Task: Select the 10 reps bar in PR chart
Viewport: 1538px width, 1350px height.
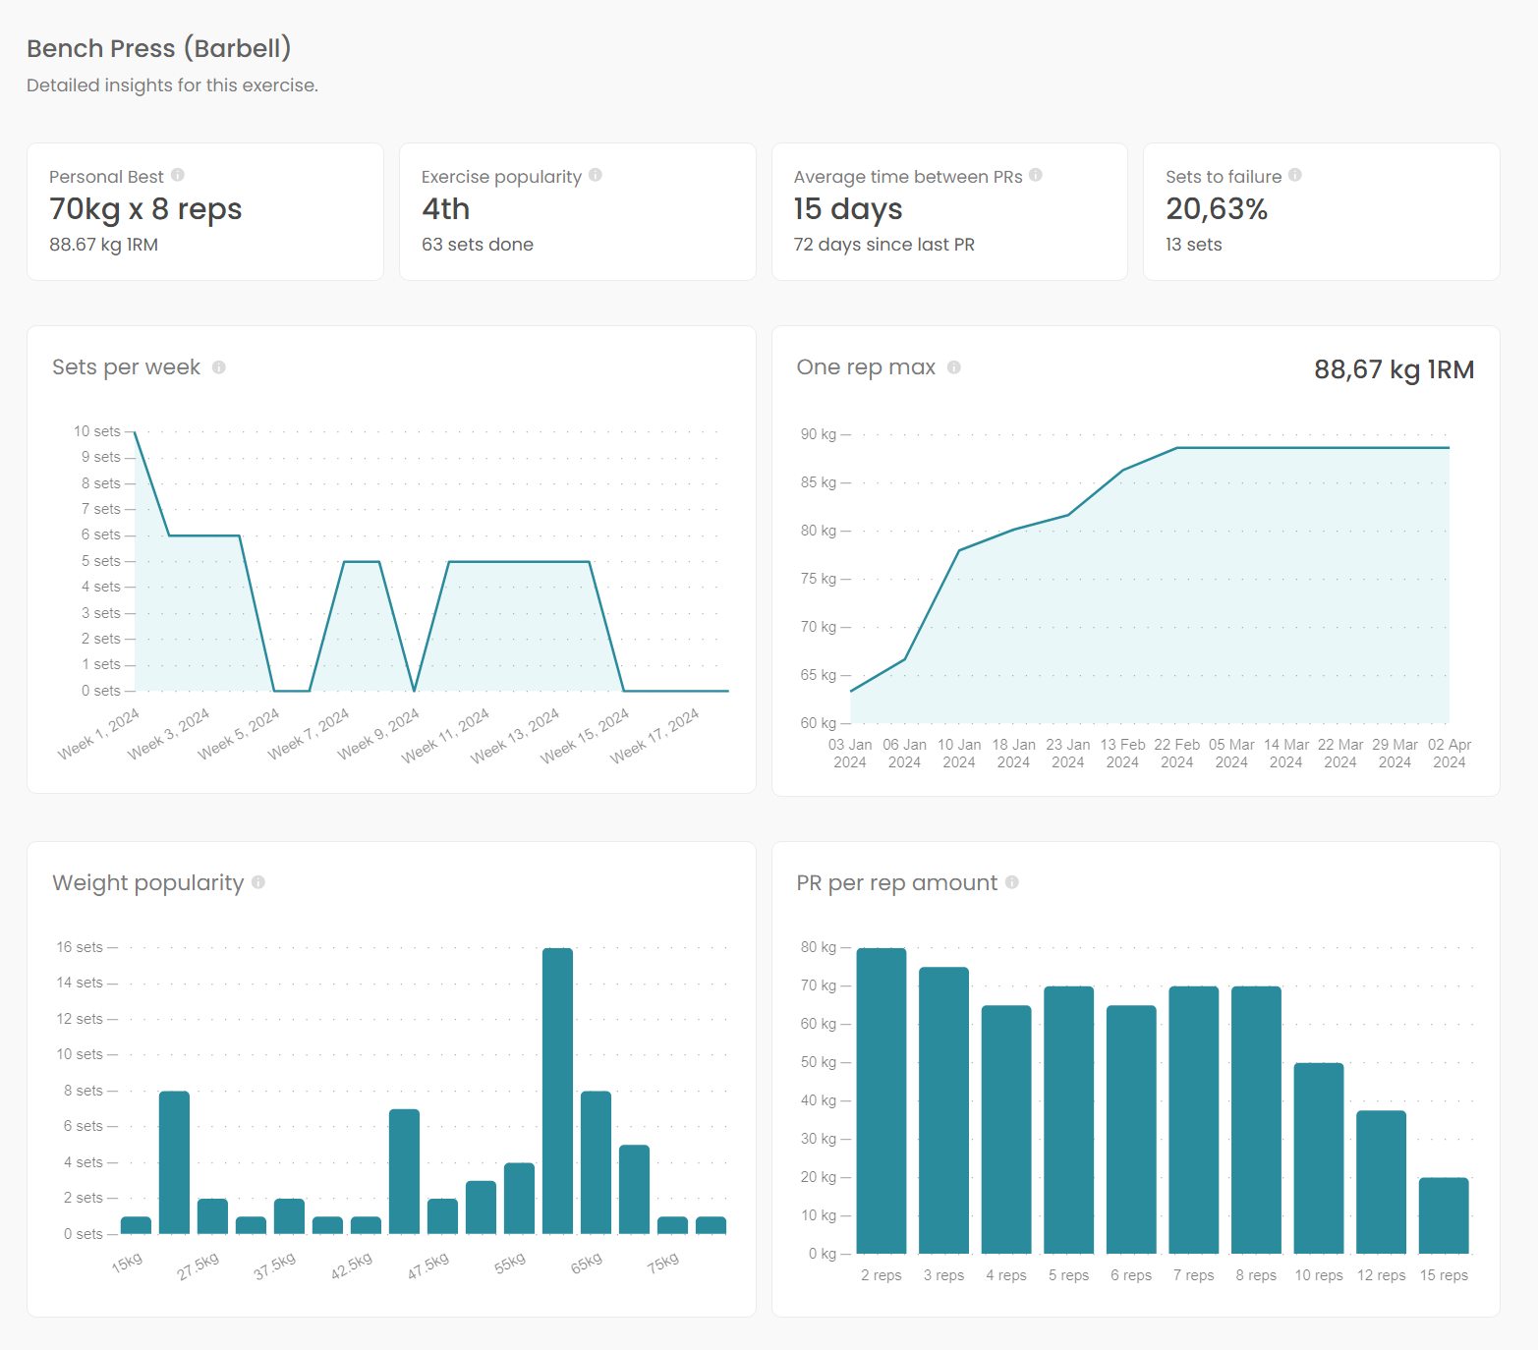Action: click(x=1319, y=1157)
